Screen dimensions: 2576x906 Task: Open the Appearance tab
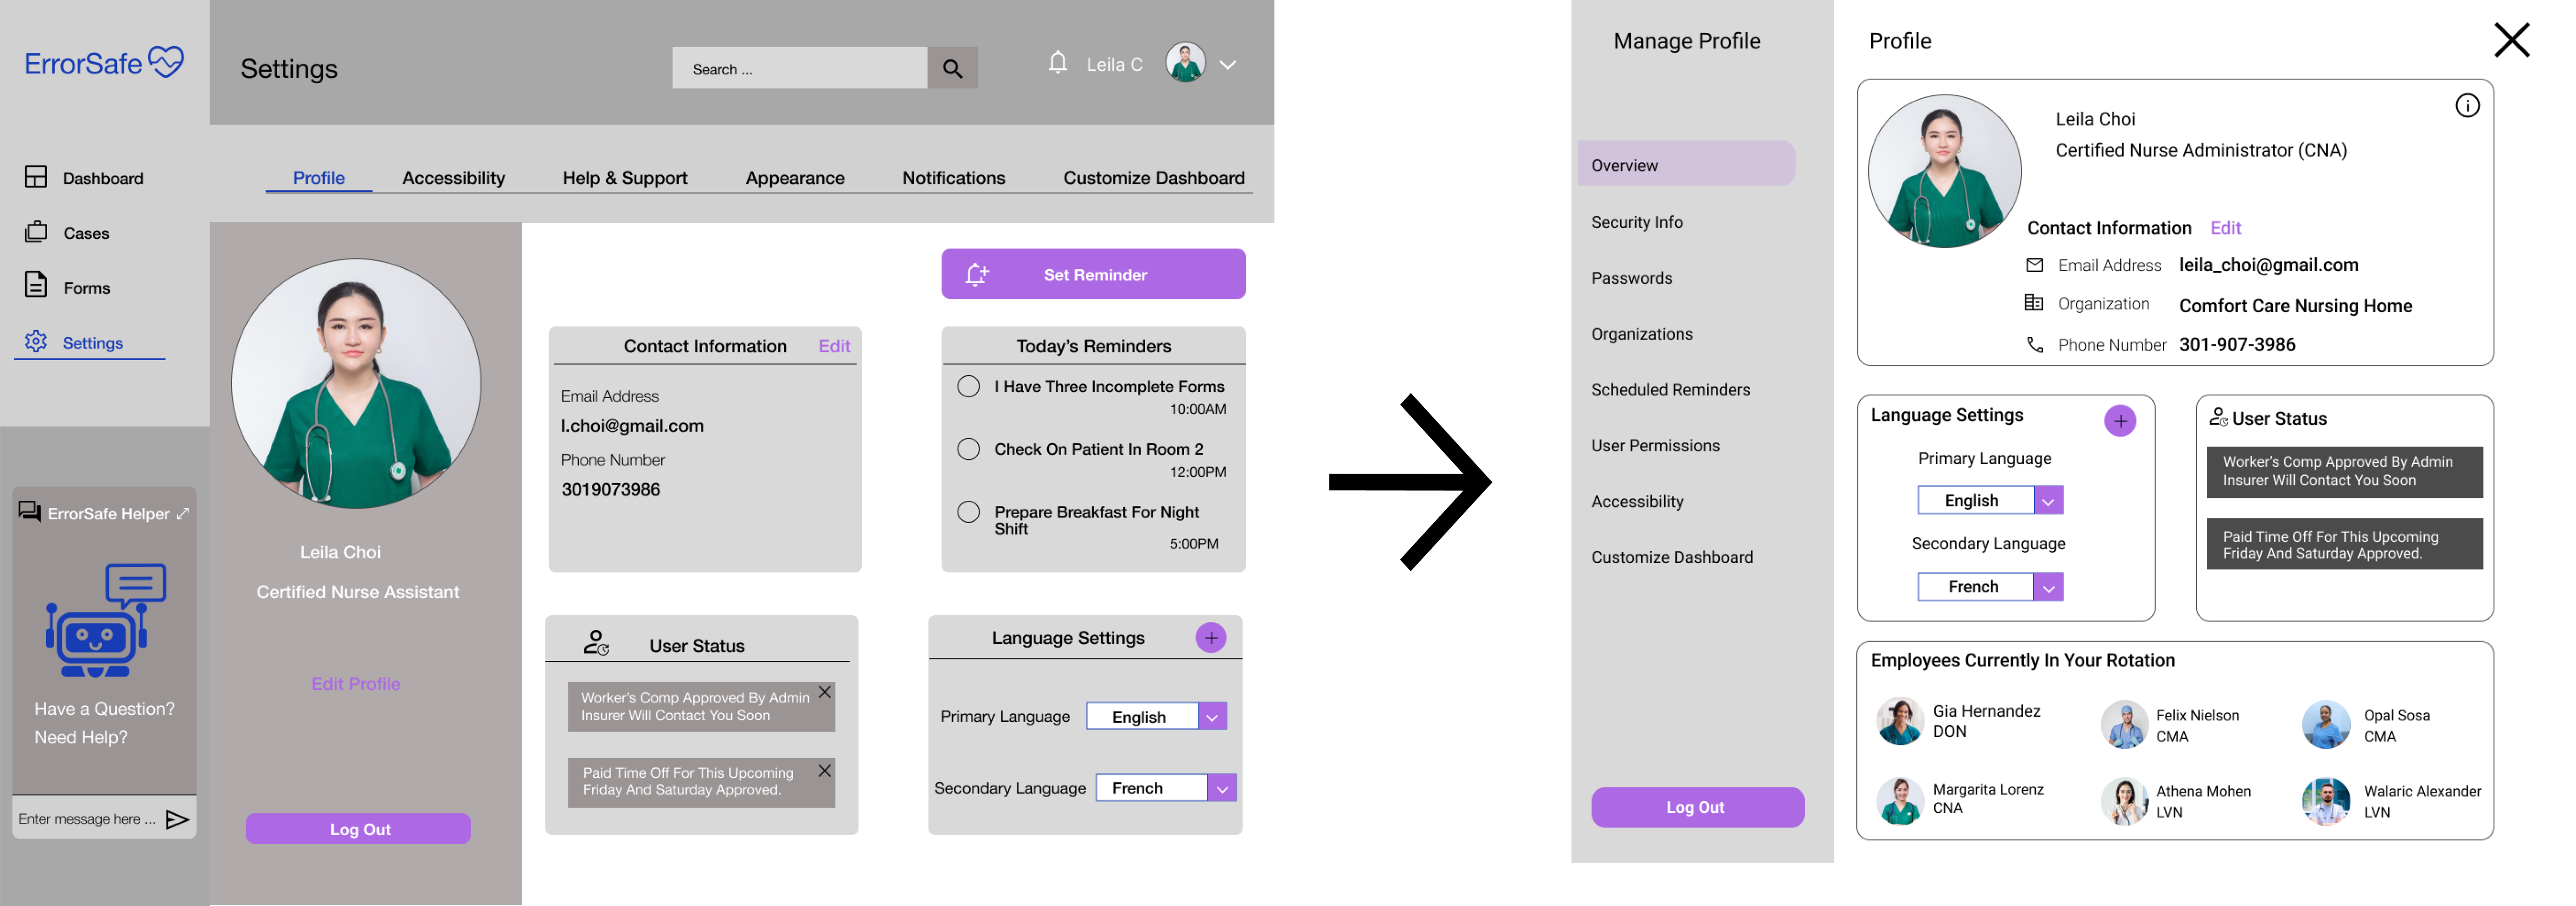click(795, 178)
